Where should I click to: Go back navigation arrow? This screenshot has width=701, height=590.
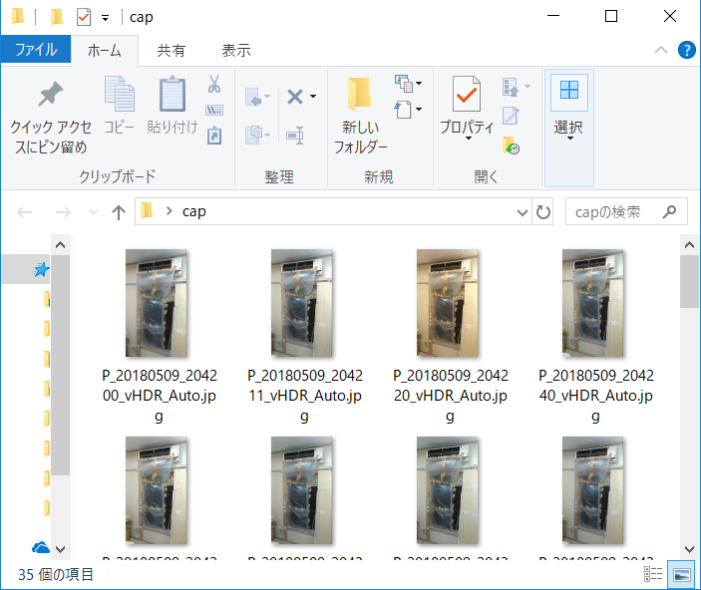pos(25,212)
